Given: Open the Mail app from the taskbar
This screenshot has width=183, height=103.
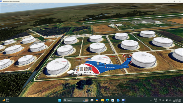Looking at the screenshot, I should [118, 100].
